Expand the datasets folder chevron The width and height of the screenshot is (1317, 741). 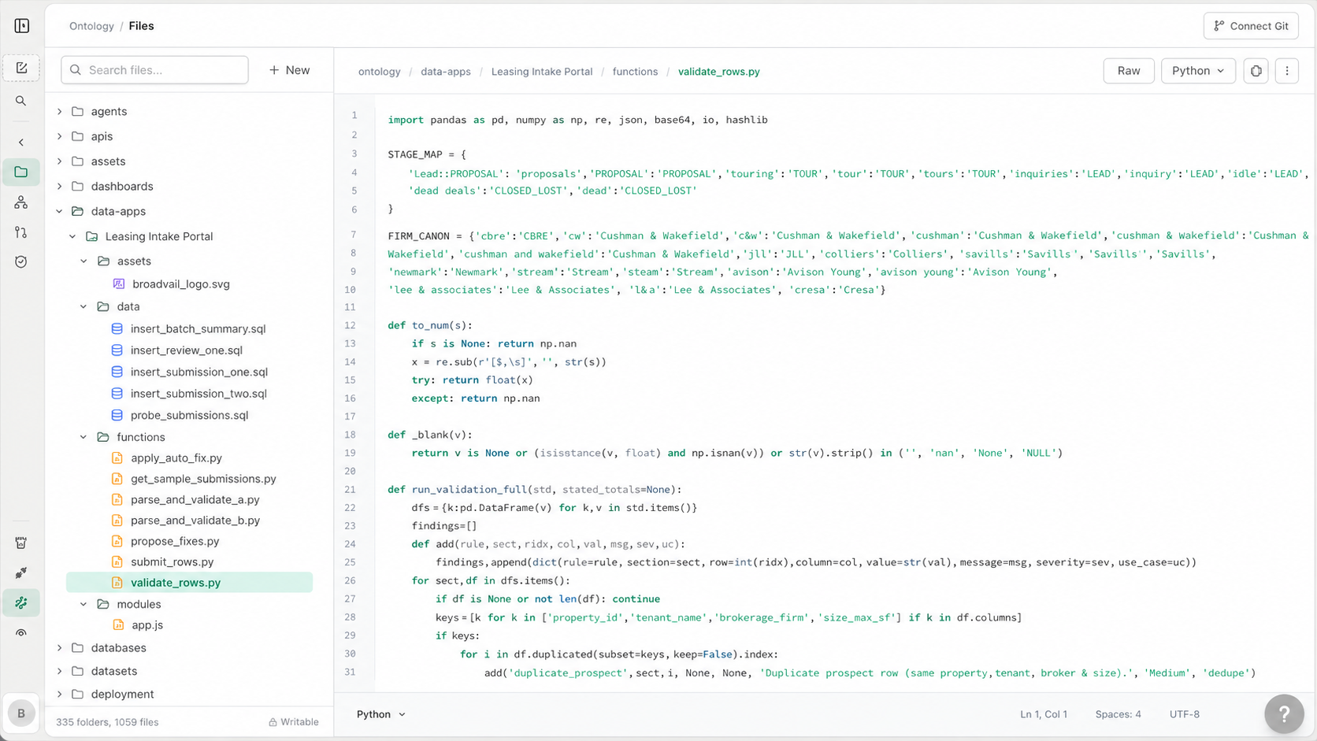pyautogui.click(x=60, y=671)
